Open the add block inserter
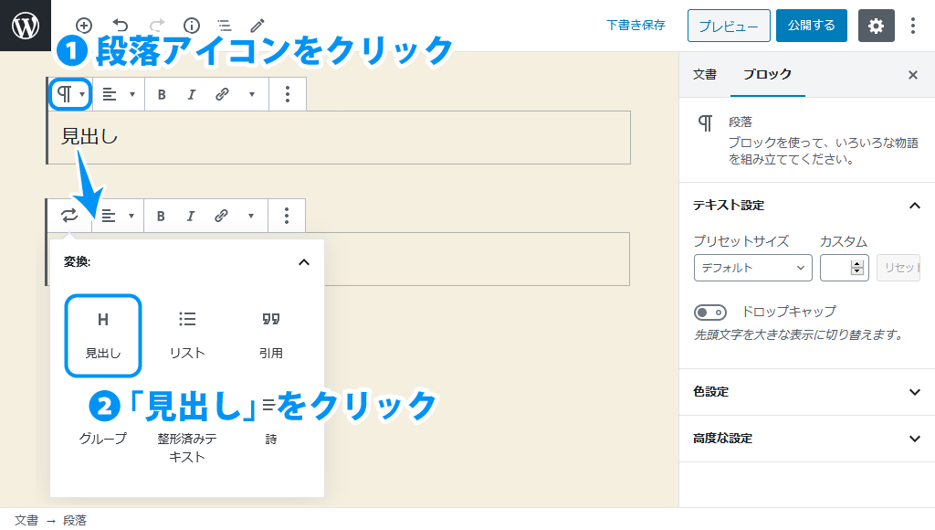This screenshot has height=530, width=935. point(84,25)
